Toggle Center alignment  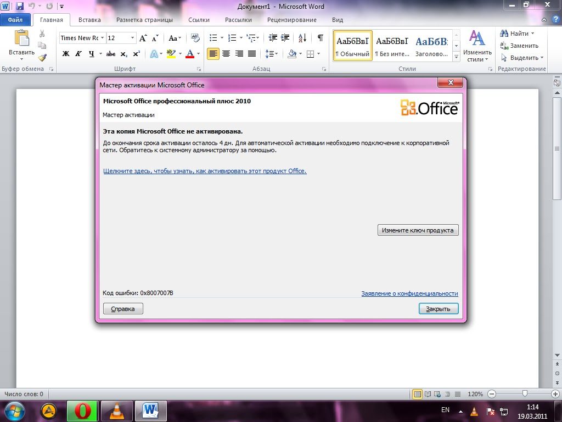[x=226, y=54]
